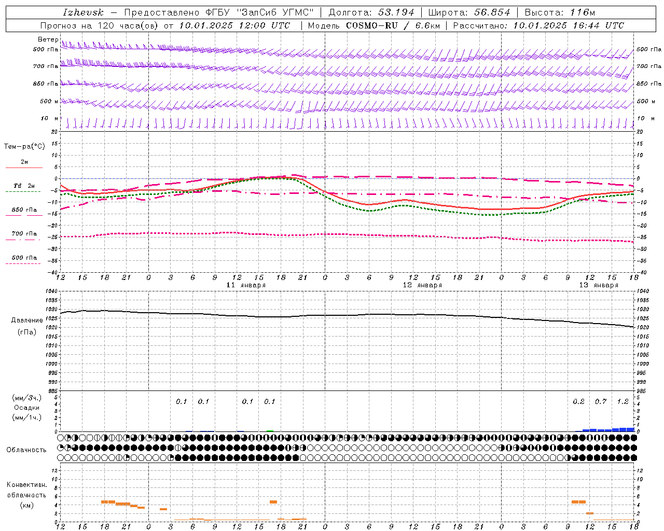Click the "(км)" unit label of convective panel
The image size is (664, 531).
click(x=26, y=505)
